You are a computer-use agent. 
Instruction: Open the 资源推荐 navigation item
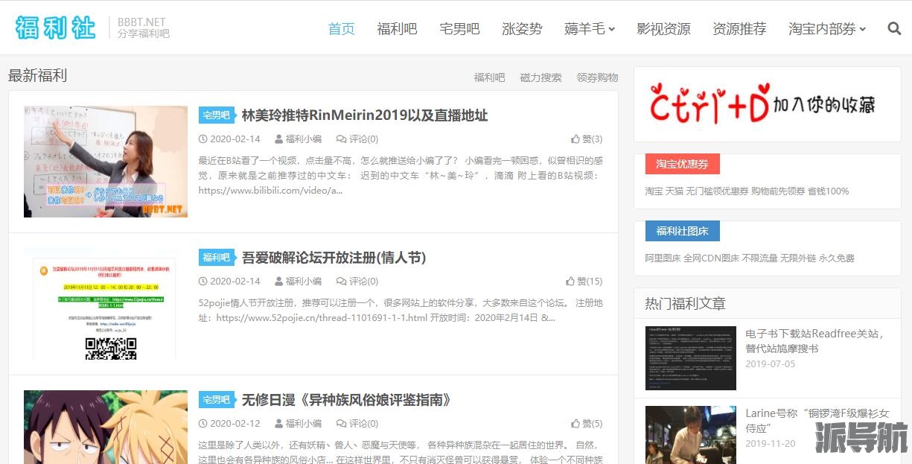click(739, 29)
